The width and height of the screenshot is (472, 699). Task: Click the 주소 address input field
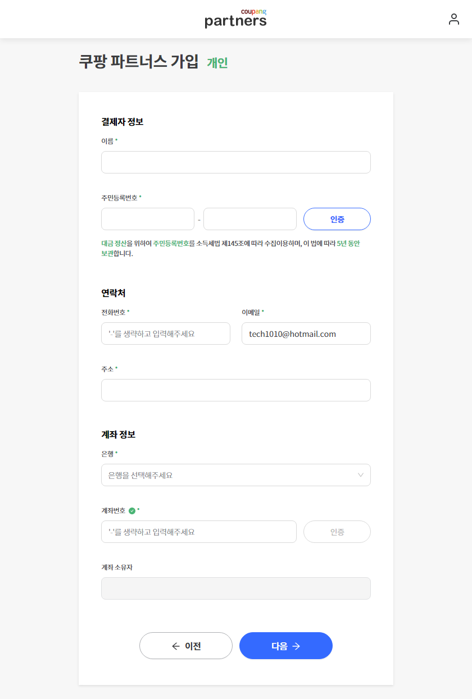236,390
